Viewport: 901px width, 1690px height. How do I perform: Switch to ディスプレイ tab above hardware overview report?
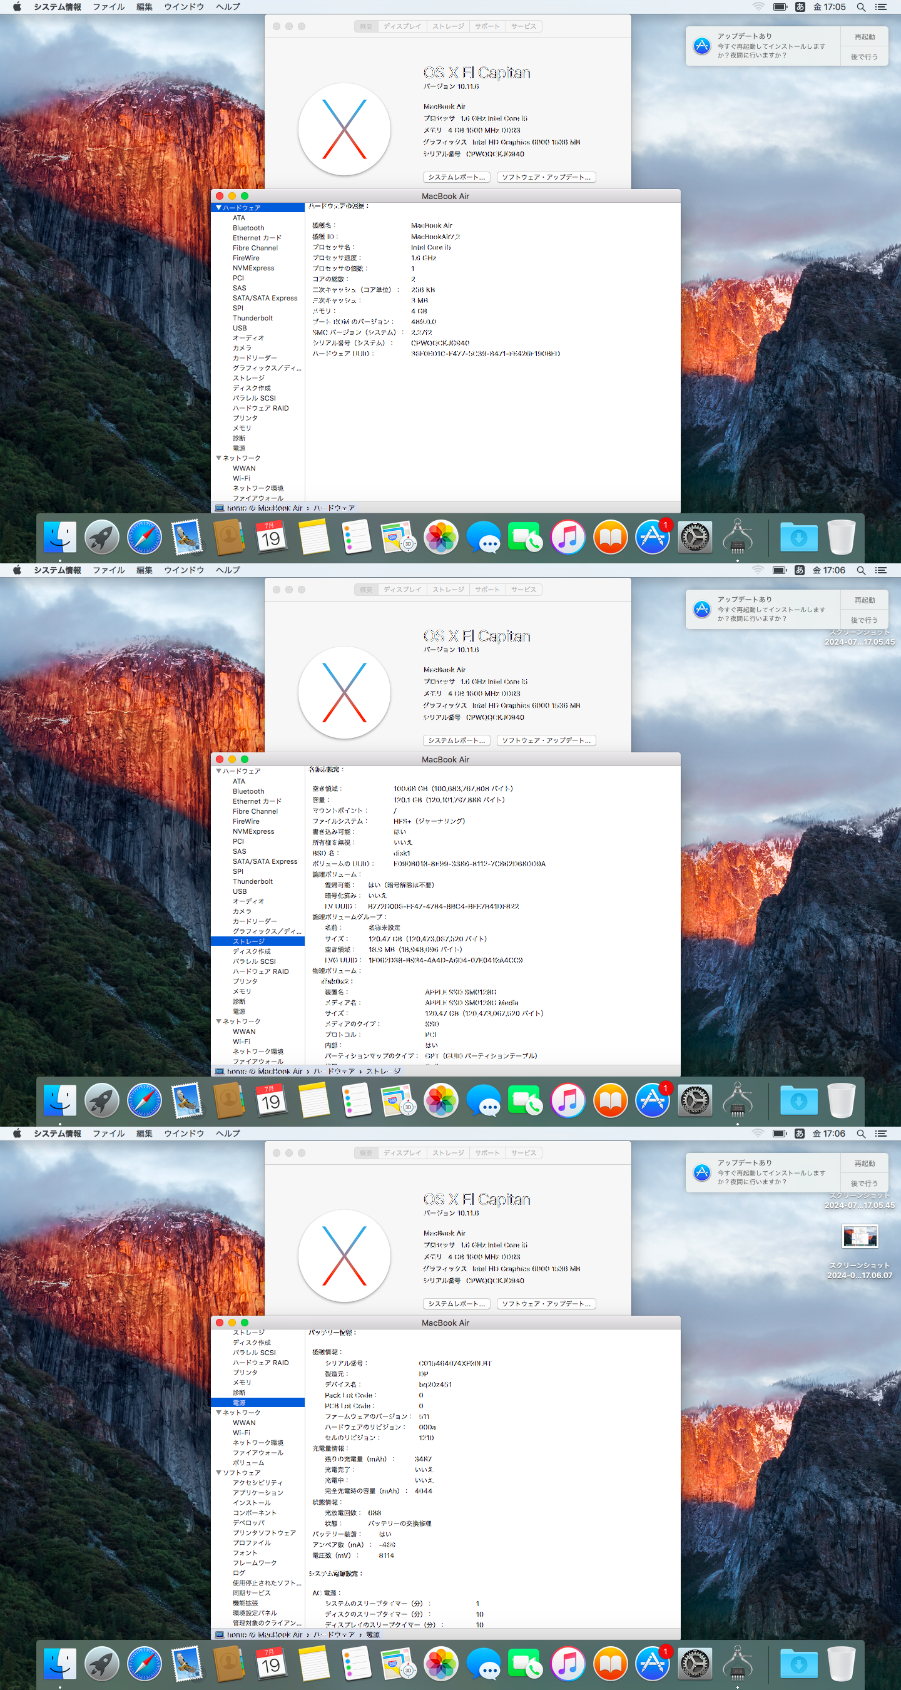coord(402,26)
